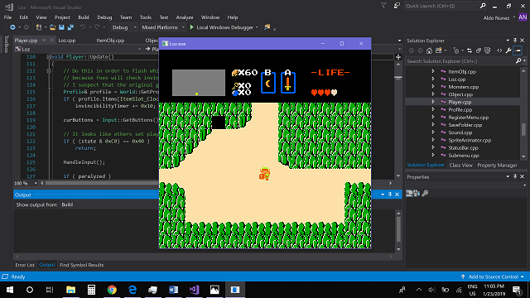Click Home icon in Solution Explorer toolbar
This screenshot has width=530, height=298.
(429, 50)
